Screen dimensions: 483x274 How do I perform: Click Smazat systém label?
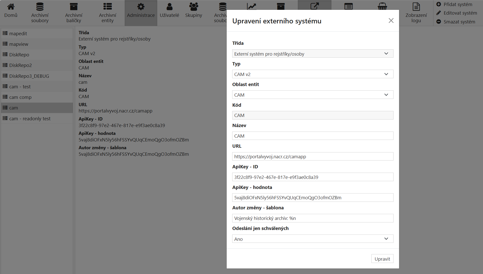[x=459, y=22]
